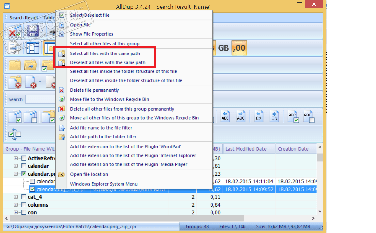Uncheck the calendar.pr group checkbox
This screenshot has height=233, width=376.
[x=24, y=174]
